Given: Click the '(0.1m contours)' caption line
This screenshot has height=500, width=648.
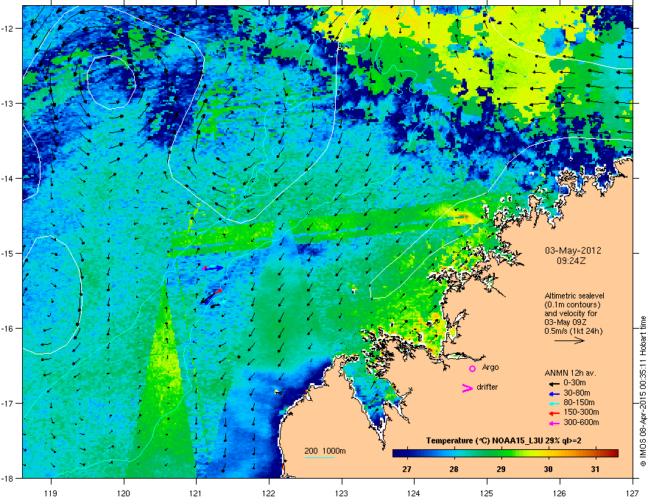Looking at the screenshot, I should [572, 305].
